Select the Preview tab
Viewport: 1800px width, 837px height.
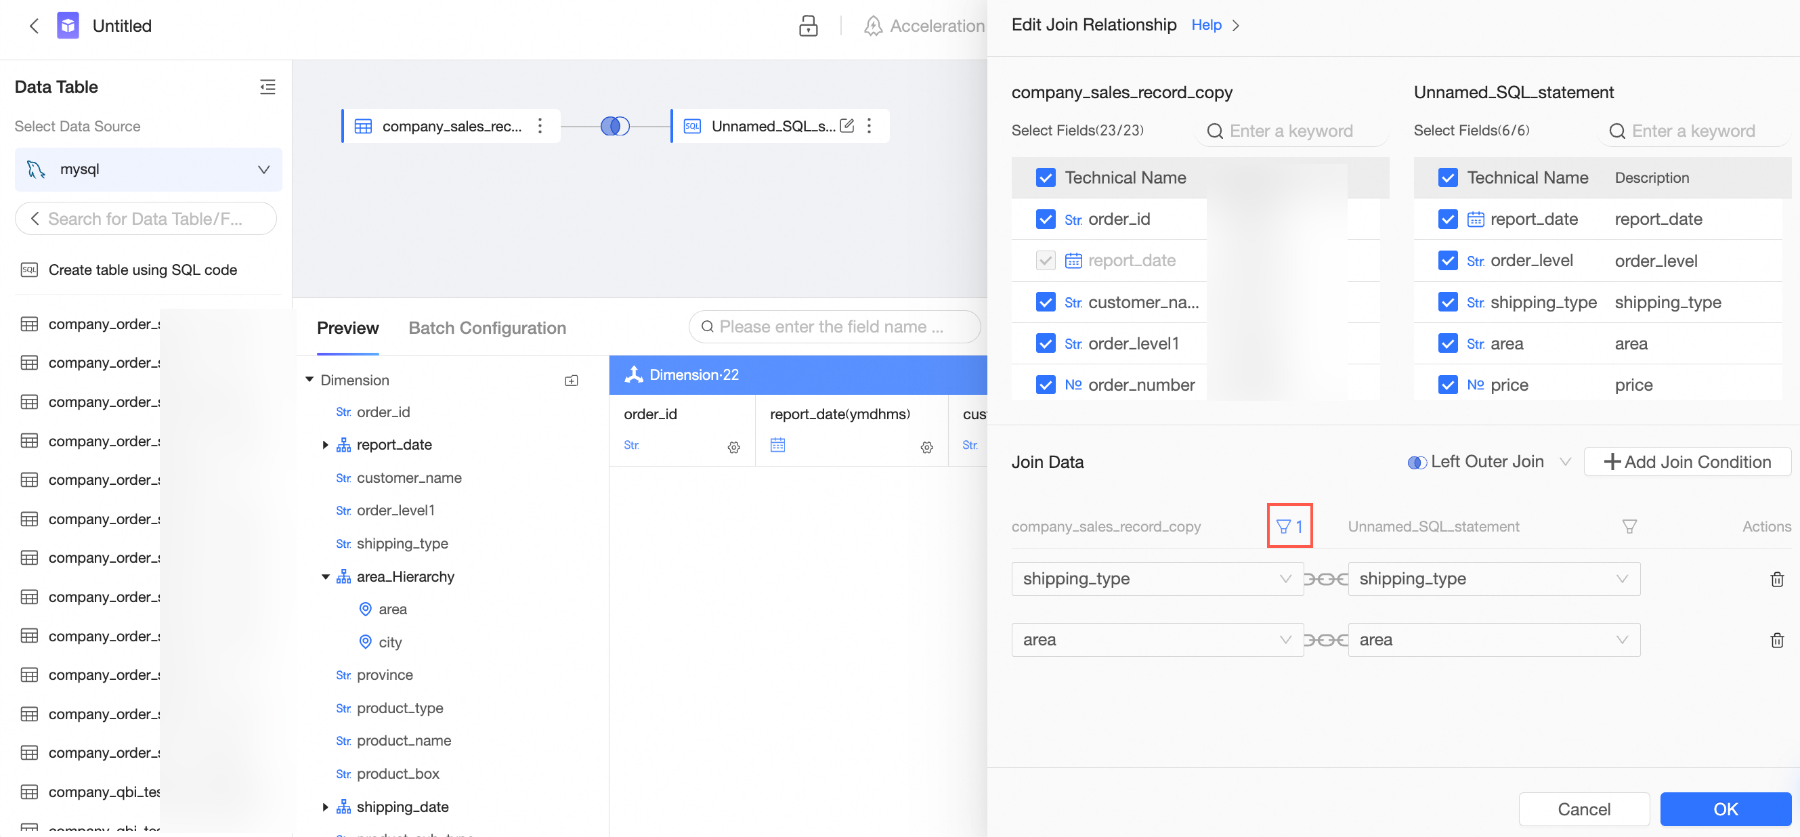pos(347,328)
